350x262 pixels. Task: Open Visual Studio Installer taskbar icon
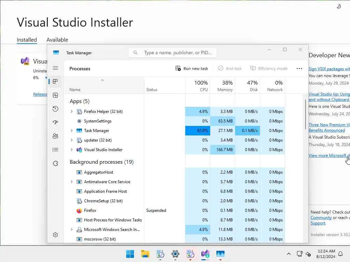(205, 254)
